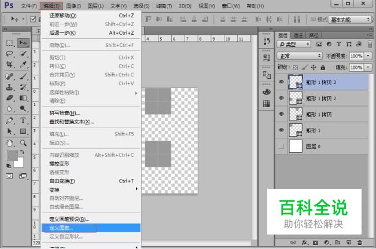Select the Rectangle shape tool
376x249 pixels.
click(x=23, y=131)
